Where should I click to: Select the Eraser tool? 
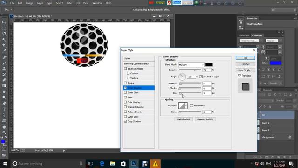4,80
